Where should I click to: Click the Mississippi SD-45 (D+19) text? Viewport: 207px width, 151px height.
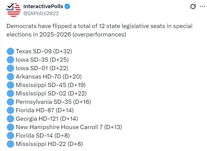50,85
